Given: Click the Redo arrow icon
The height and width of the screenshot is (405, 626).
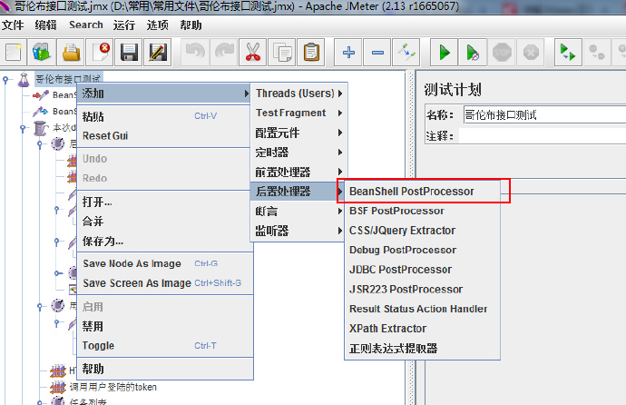Looking at the screenshot, I should click(224, 53).
